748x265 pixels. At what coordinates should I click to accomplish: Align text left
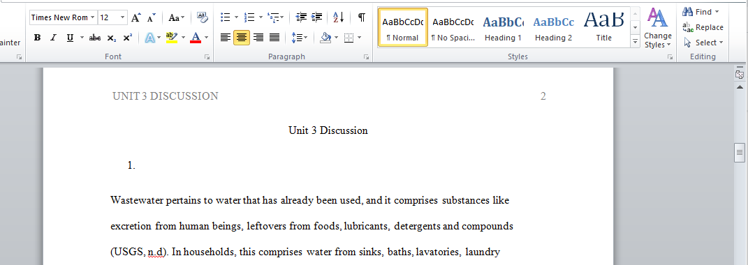[x=226, y=38]
